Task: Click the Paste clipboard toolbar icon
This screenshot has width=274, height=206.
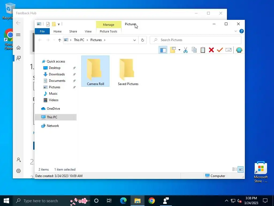Action: [x=203, y=50]
